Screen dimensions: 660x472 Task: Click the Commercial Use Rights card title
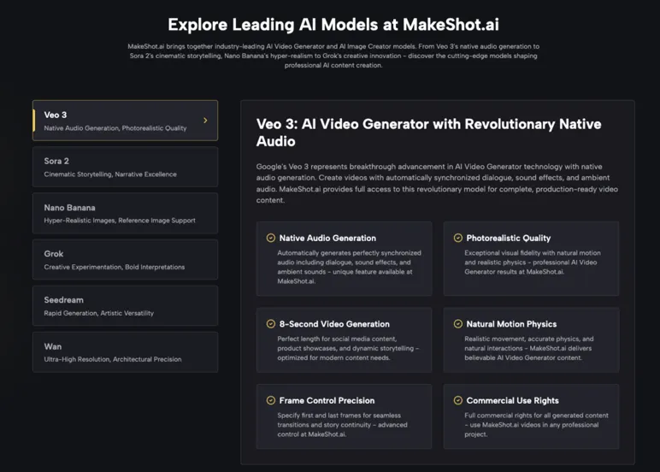[x=512, y=401]
